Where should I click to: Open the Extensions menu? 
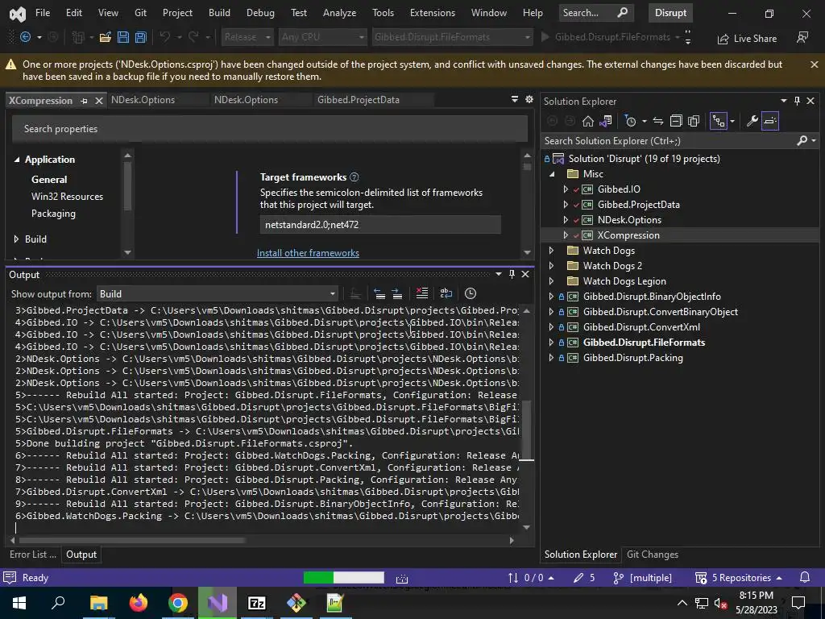(x=433, y=13)
